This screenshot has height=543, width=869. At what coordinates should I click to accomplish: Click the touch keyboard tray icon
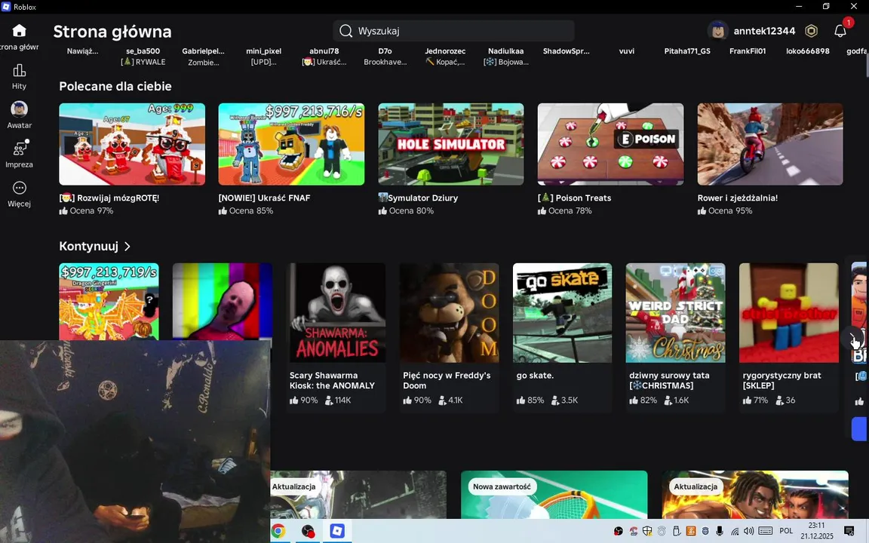pos(766,531)
